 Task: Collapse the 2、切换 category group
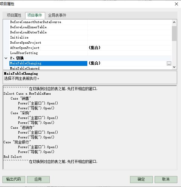(6, 58)
